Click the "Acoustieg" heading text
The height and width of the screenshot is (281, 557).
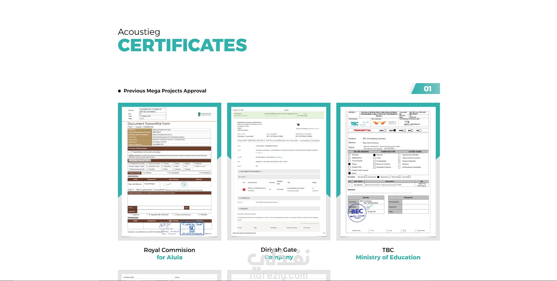point(139,32)
